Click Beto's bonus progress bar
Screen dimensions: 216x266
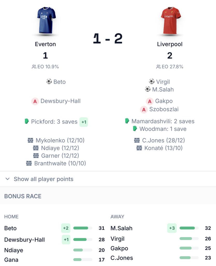(83, 228)
